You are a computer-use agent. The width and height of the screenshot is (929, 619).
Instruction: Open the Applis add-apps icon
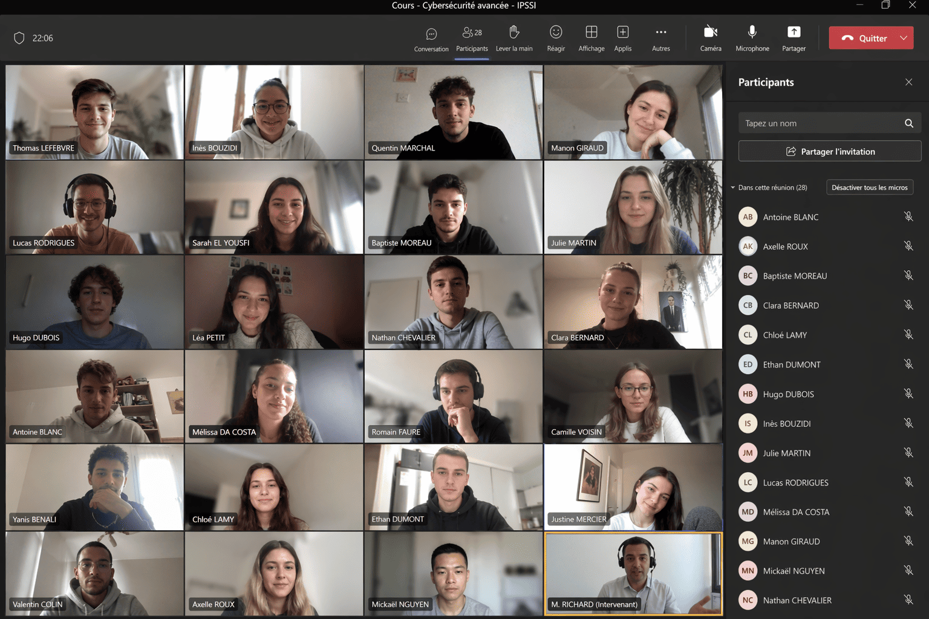point(622,33)
